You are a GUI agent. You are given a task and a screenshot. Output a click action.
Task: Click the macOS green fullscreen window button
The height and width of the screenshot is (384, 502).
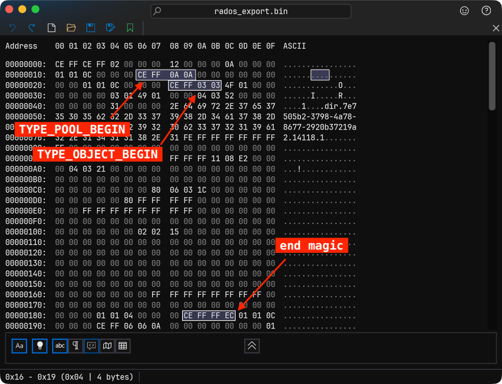coord(35,9)
